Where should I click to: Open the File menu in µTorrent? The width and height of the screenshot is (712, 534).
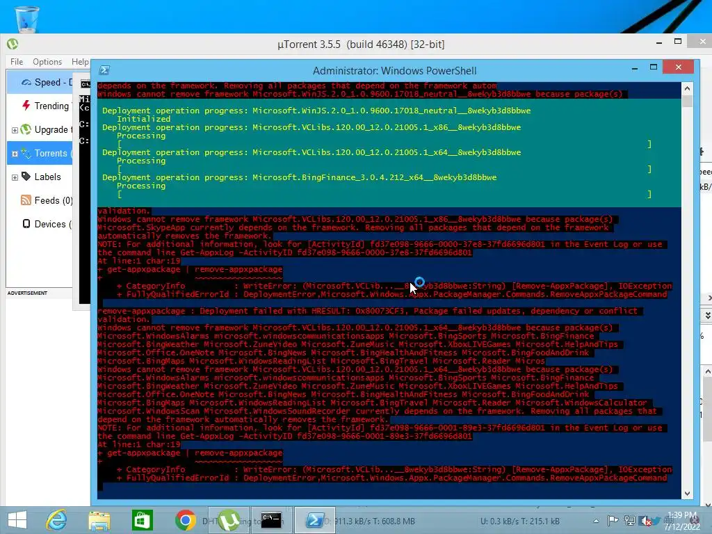[17, 62]
